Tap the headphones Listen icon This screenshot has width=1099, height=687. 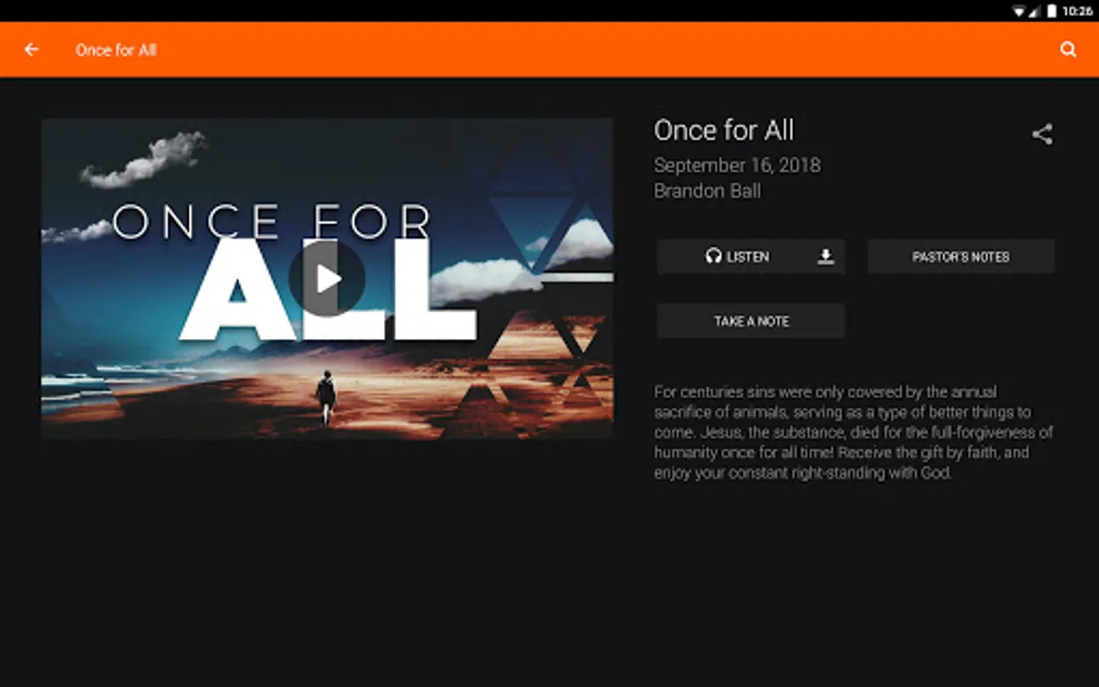(714, 256)
